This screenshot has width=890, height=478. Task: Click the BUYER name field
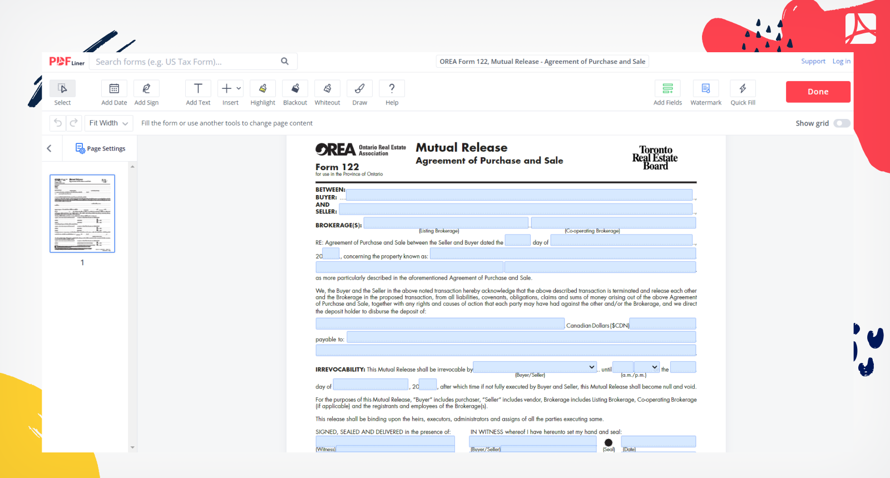tap(519, 195)
